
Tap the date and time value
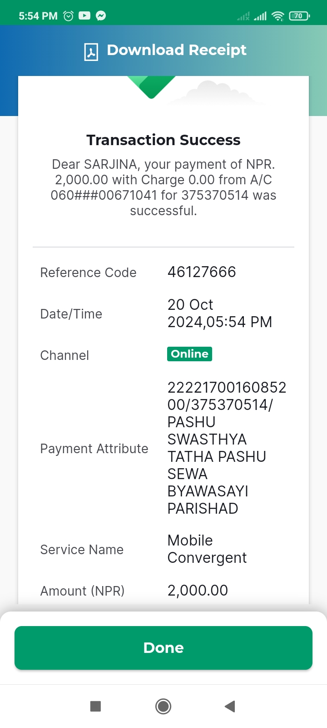coord(220,313)
